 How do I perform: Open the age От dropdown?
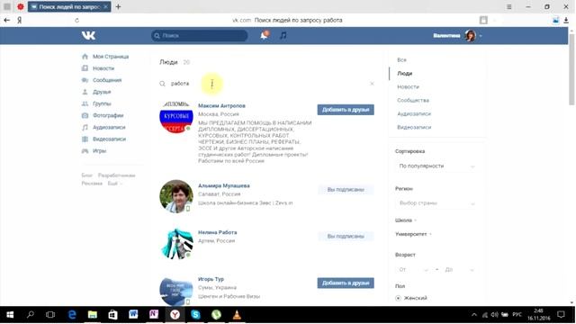pos(413,270)
